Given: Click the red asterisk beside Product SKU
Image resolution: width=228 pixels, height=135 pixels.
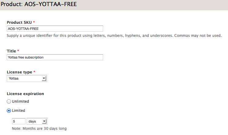Looking at the screenshot, I should pos(34,22).
